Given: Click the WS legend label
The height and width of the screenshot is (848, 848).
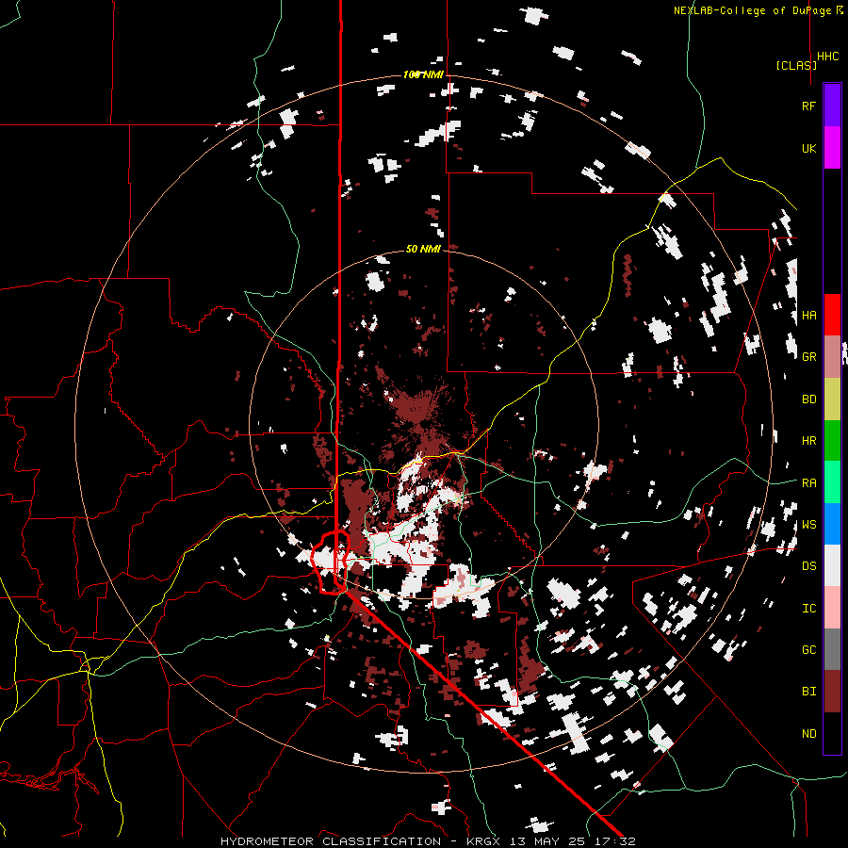Looking at the screenshot, I should tap(808, 525).
